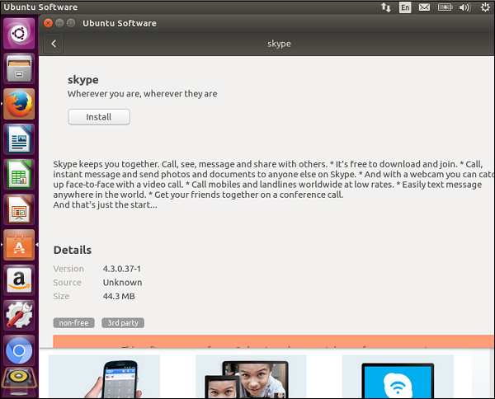Viewport: 495px width, 399px height.
Task: Click the non-free tag
Action: click(74, 323)
